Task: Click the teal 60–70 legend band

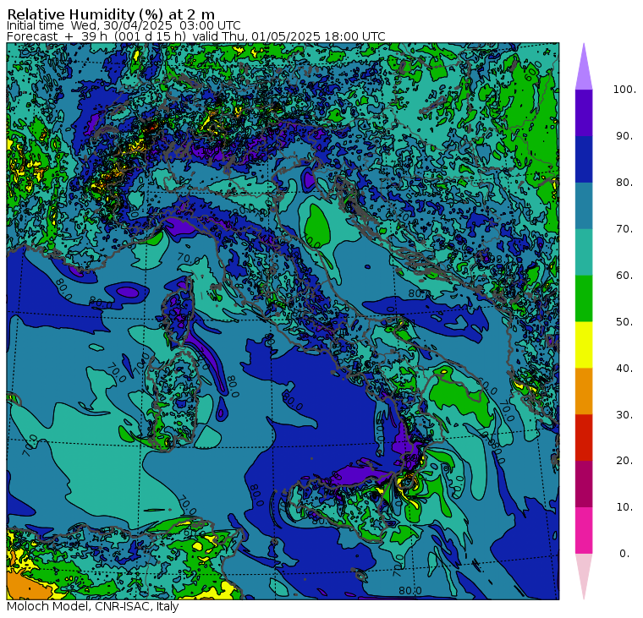Action: tap(584, 252)
